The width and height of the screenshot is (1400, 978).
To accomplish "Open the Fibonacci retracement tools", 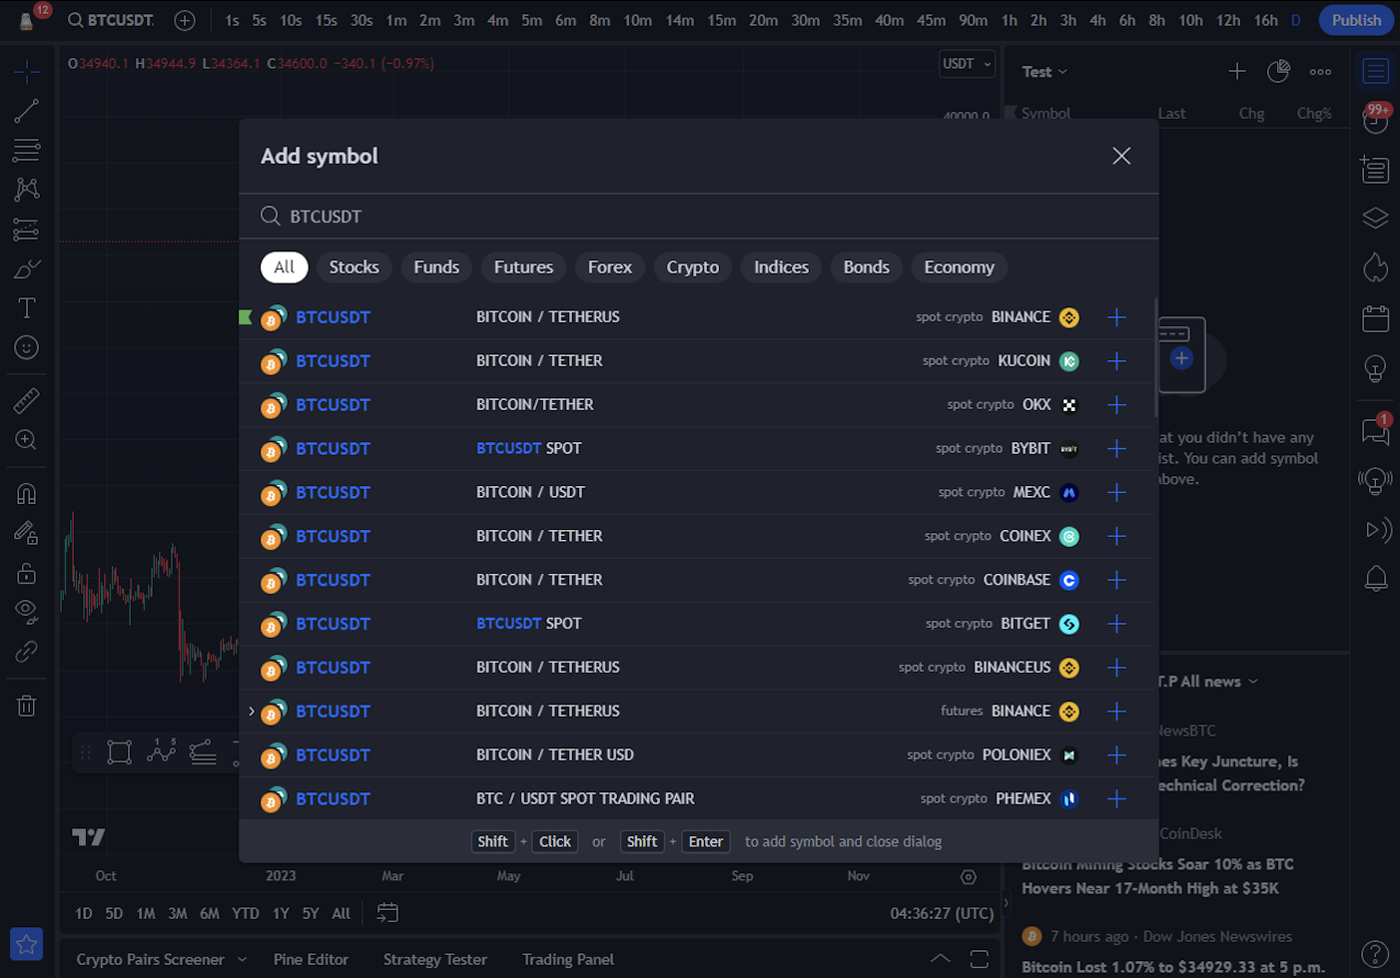I will [x=27, y=150].
